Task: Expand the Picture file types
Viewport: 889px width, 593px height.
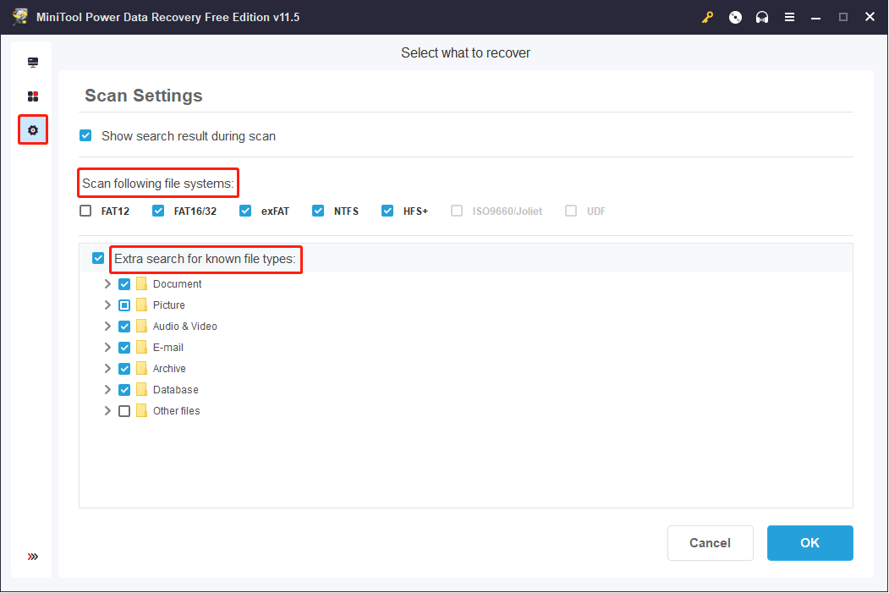Action: click(x=107, y=305)
